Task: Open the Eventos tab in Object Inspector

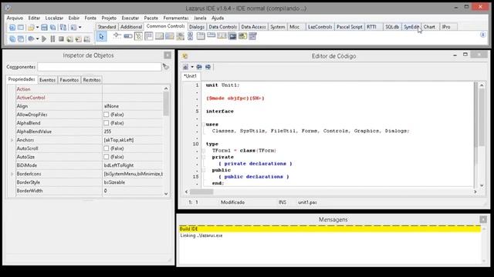Action: click(47, 80)
